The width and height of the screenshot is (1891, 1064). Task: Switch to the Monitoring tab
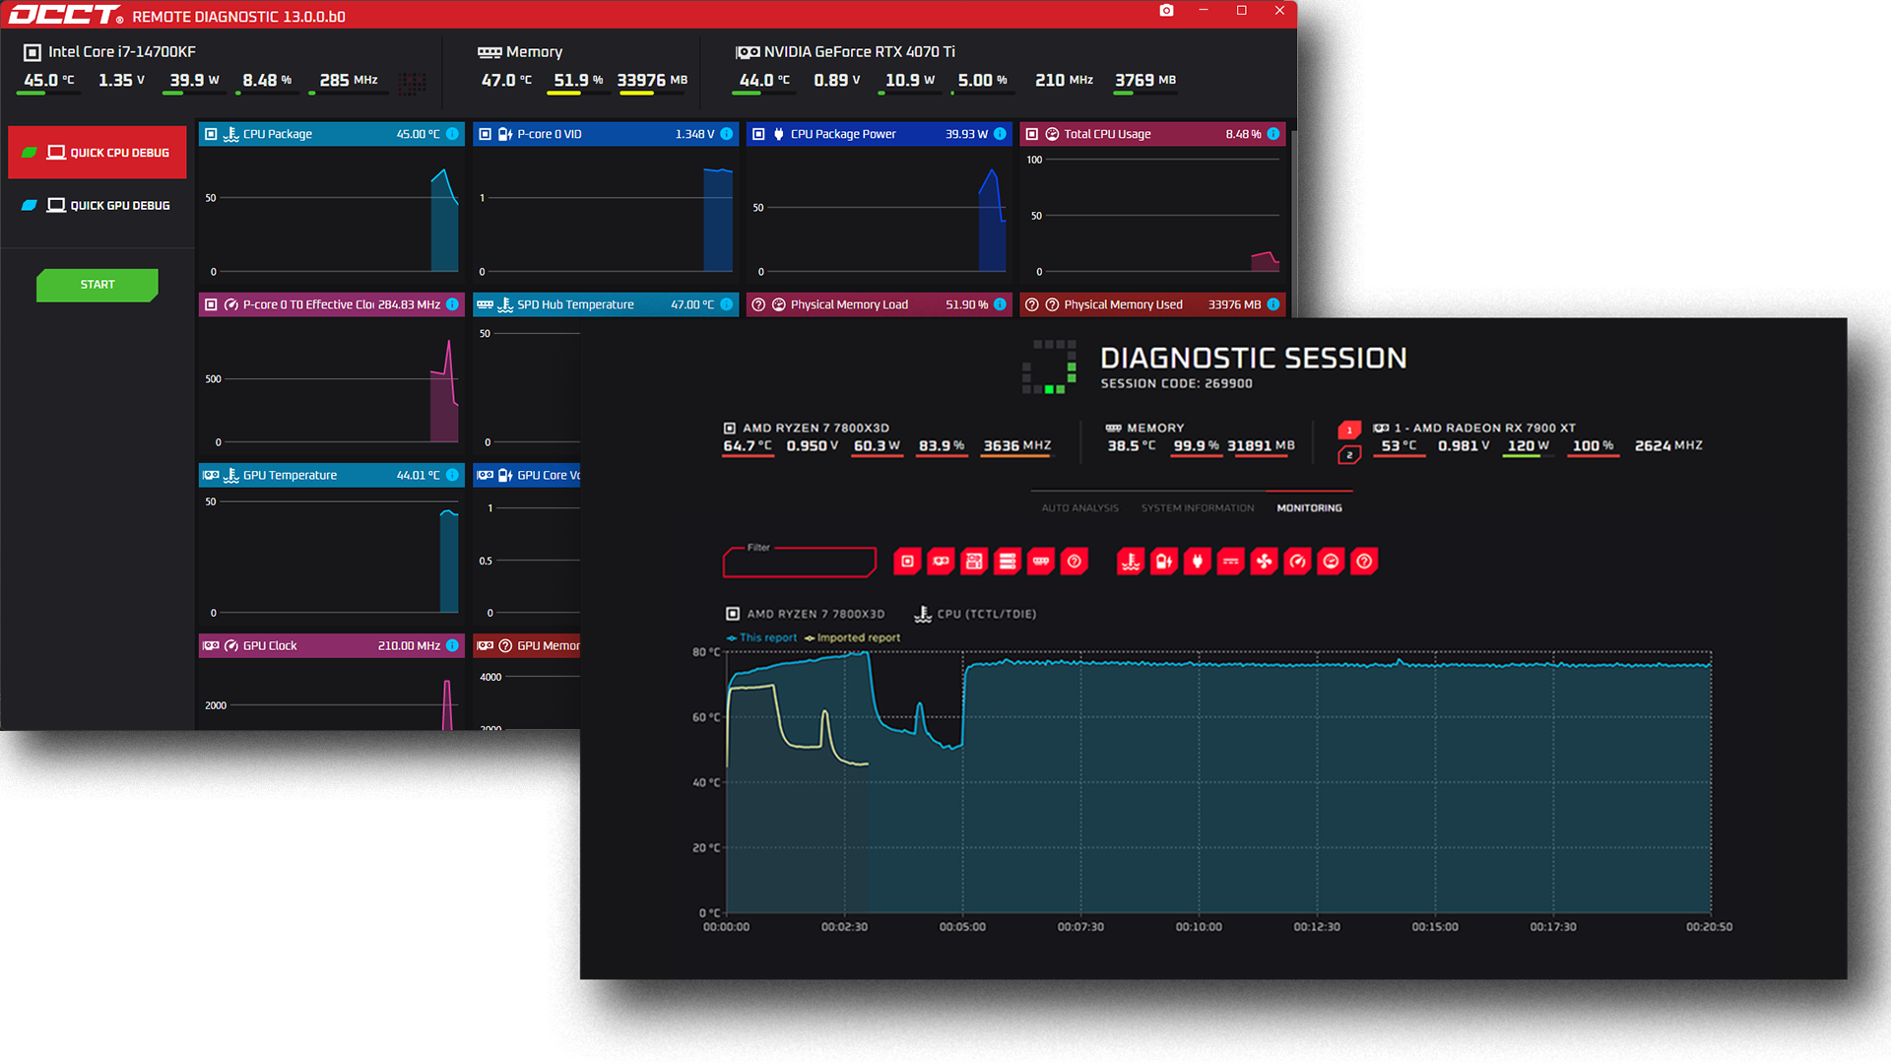tap(1309, 508)
